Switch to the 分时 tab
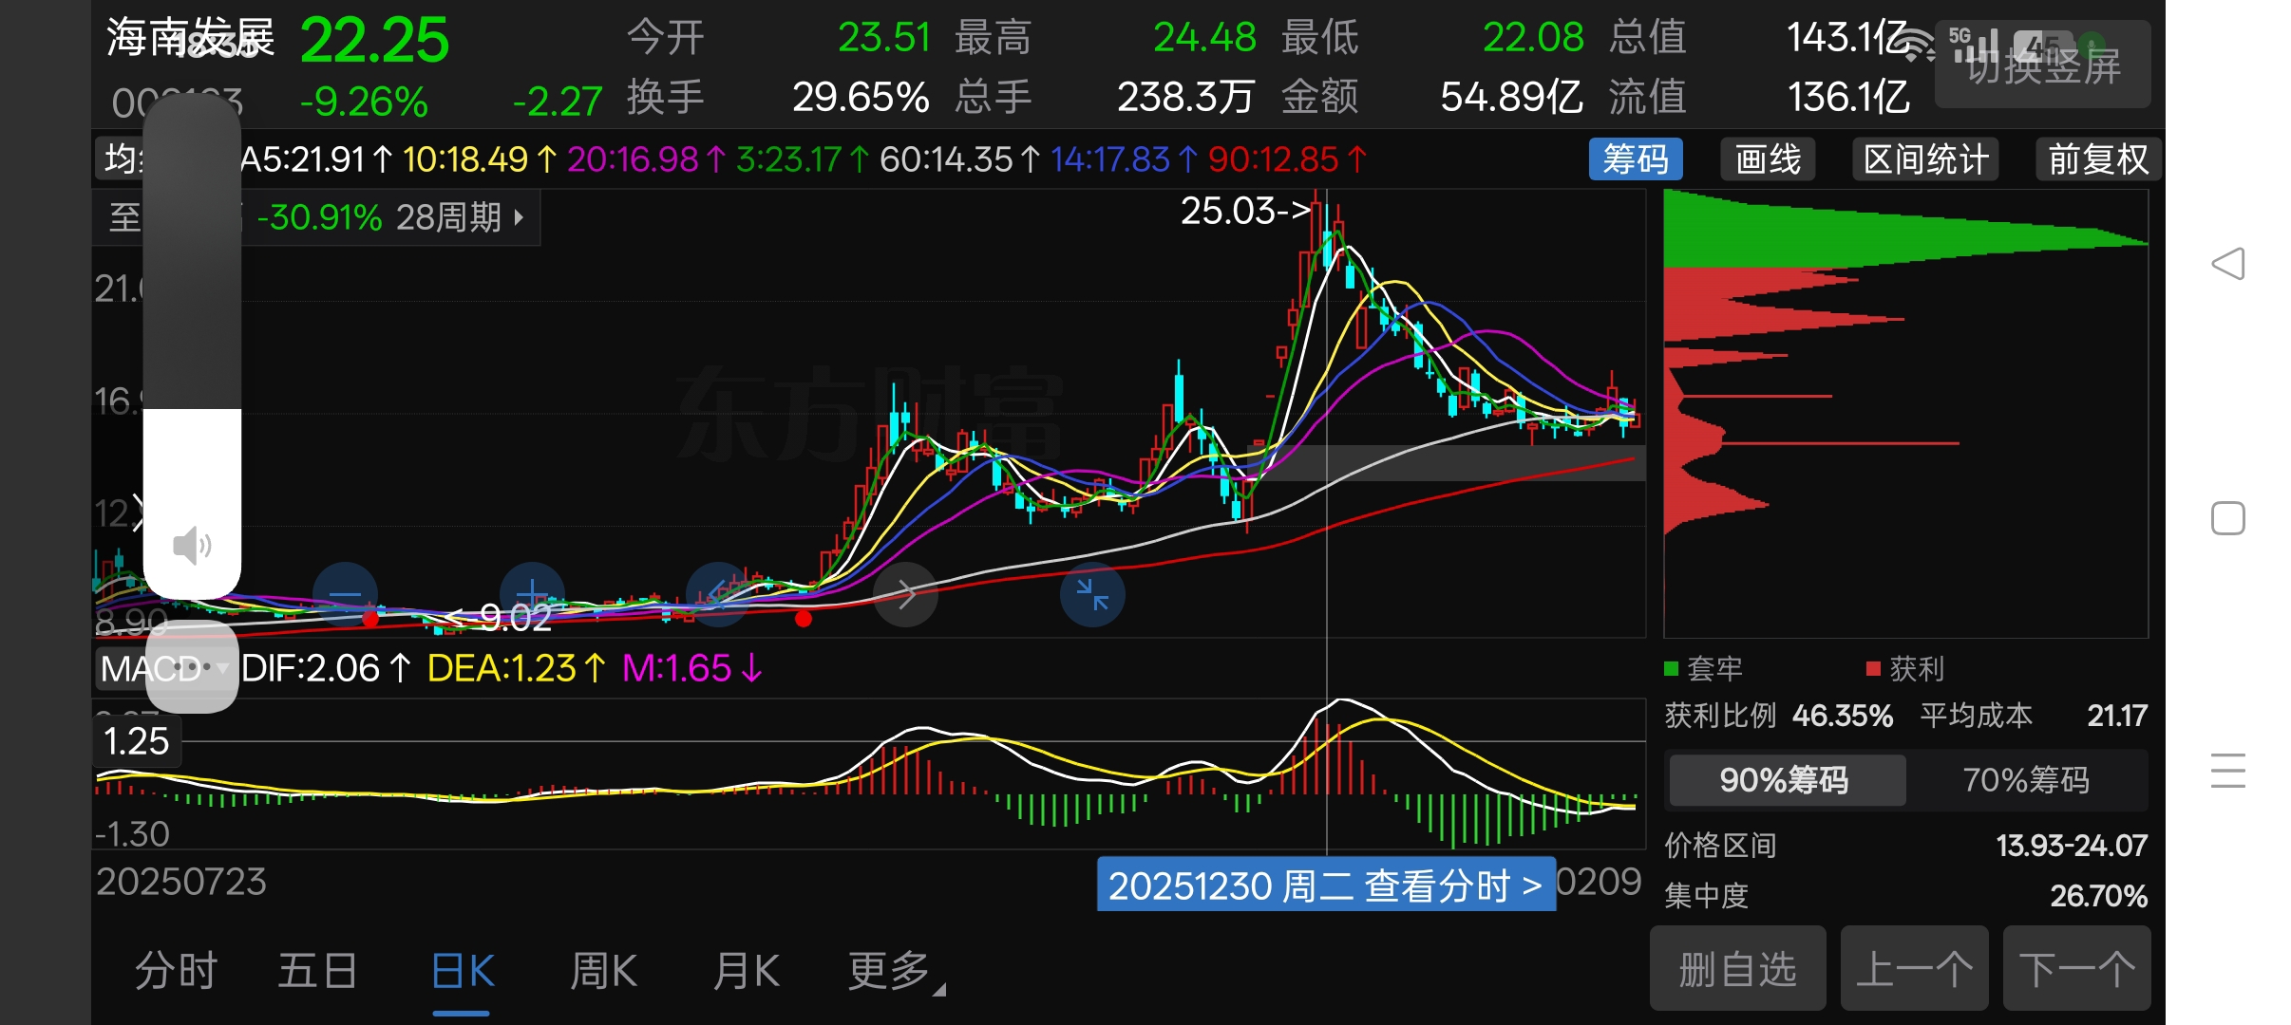The width and height of the screenshot is (2291, 1025). tap(177, 971)
